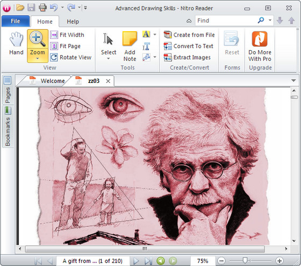This screenshot has height=266, width=301.
Task: Activate the Zoom magnifier tool
Action: coord(38,39)
